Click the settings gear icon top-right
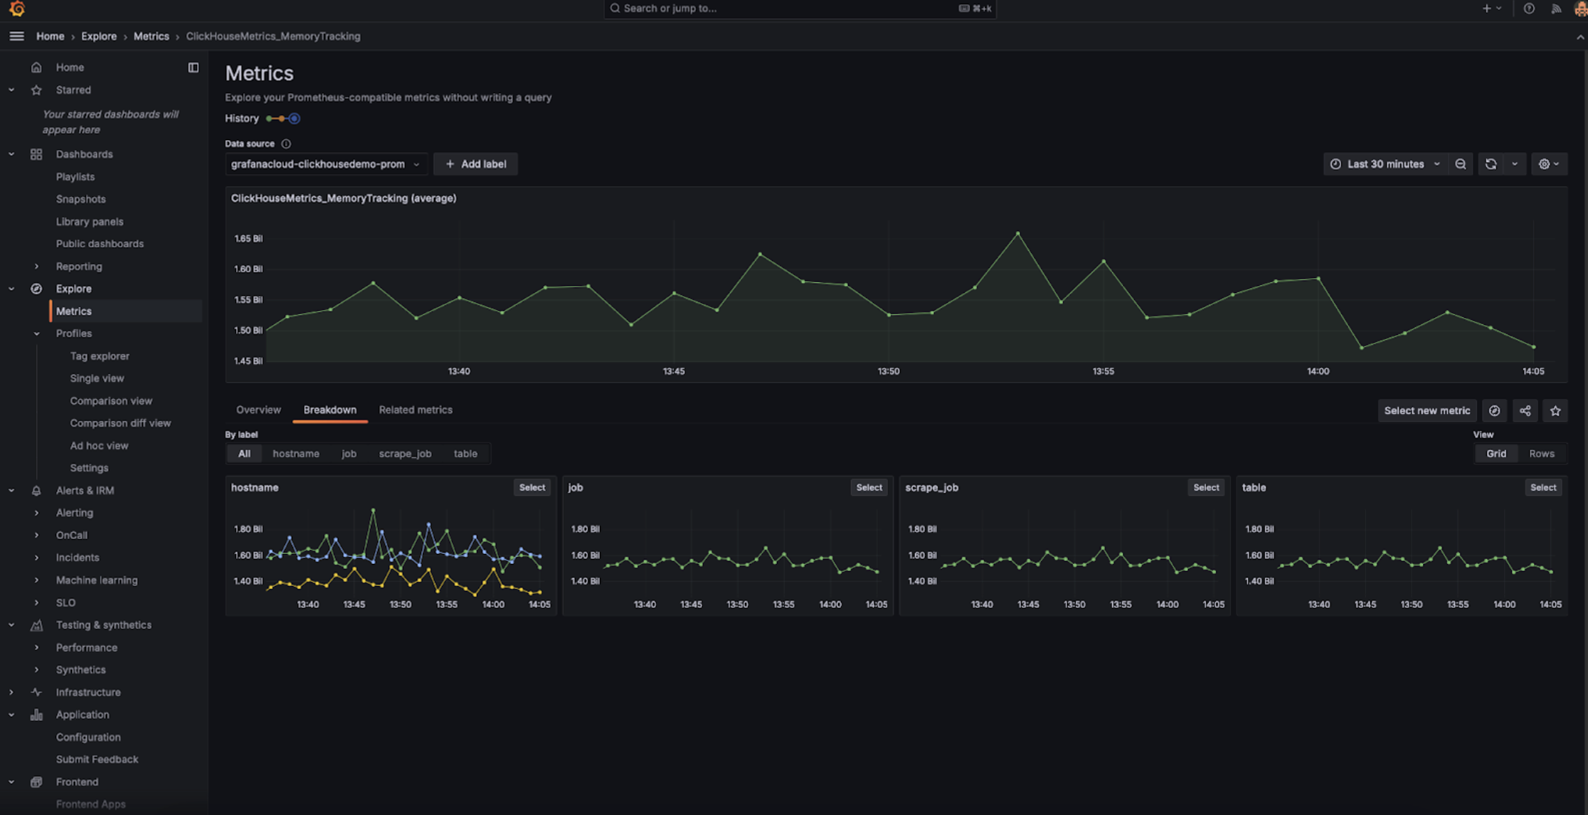 pyautogui.click(x=1545, y=163)
